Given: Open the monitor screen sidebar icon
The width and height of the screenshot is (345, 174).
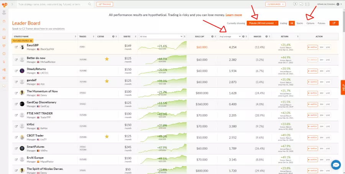Looking at the screenshot, I should tap(4, 38).
